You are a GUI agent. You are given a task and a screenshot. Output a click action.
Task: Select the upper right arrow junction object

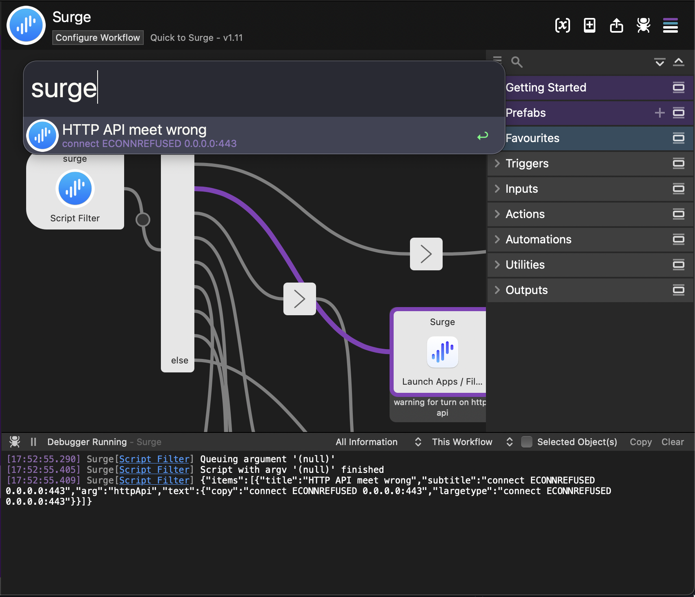click(426, 254)
